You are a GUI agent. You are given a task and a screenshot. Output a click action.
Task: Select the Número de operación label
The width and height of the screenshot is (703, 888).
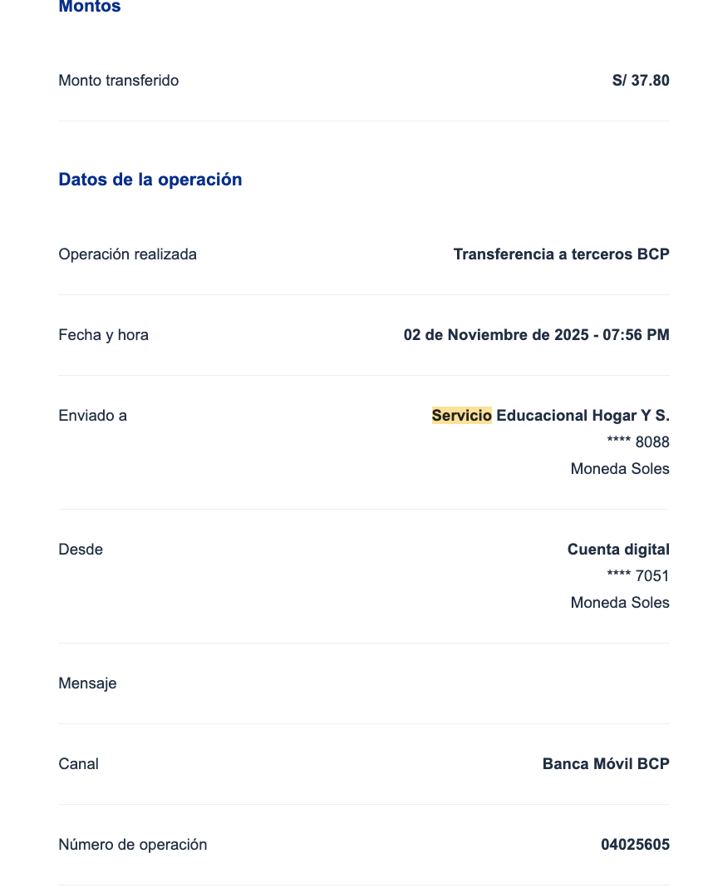coord(133,845)
